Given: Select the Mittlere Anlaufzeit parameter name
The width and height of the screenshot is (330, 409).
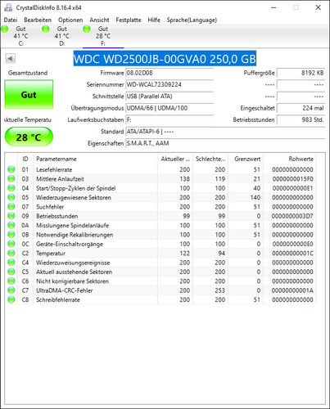Looking at the screenshot, I should coord(60,179).
